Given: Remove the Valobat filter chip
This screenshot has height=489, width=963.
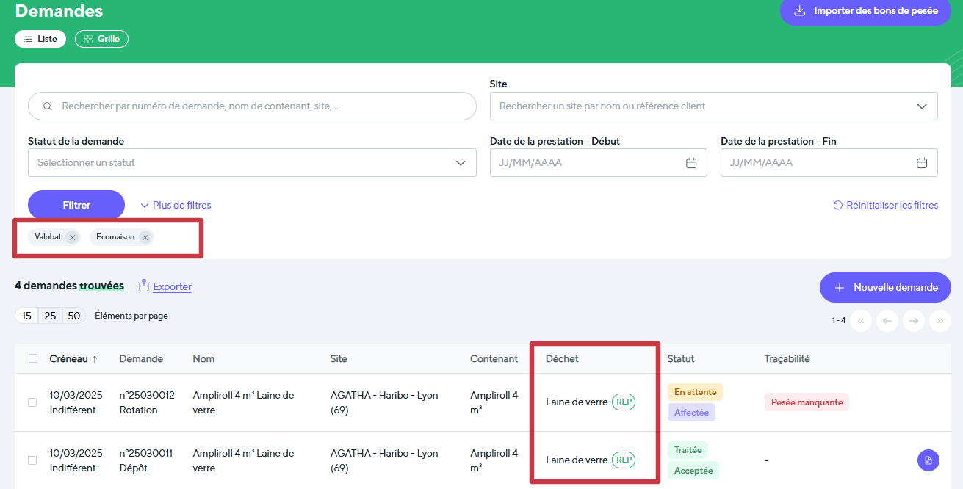Looking at the screenshot, I should [72, 237].
